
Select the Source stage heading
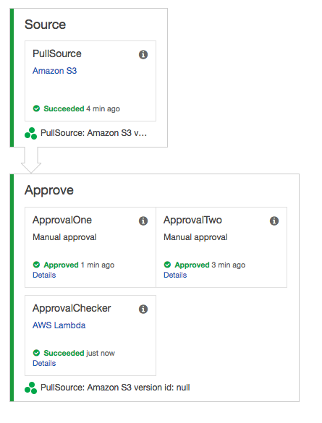[46, 25]
